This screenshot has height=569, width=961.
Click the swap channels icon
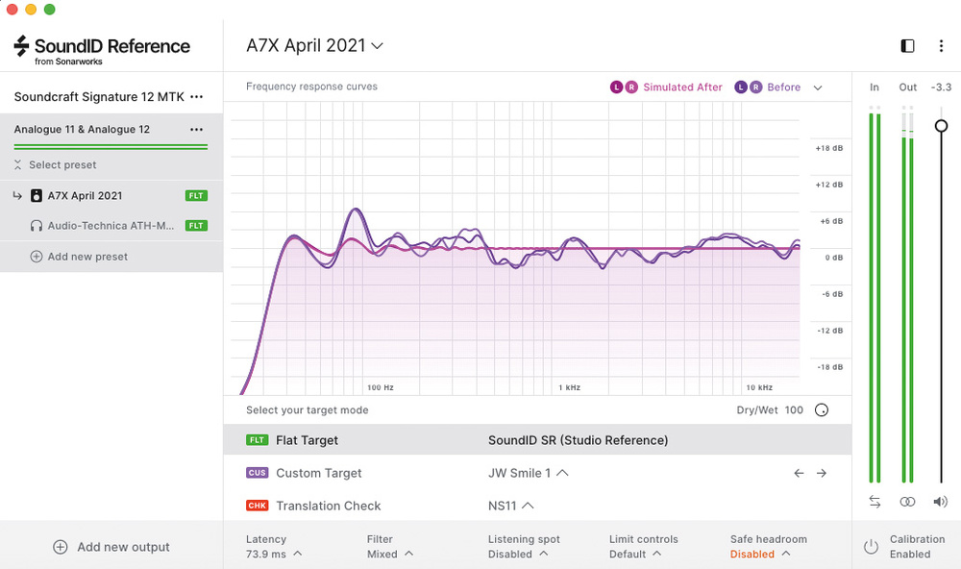(x=875, y=502)
